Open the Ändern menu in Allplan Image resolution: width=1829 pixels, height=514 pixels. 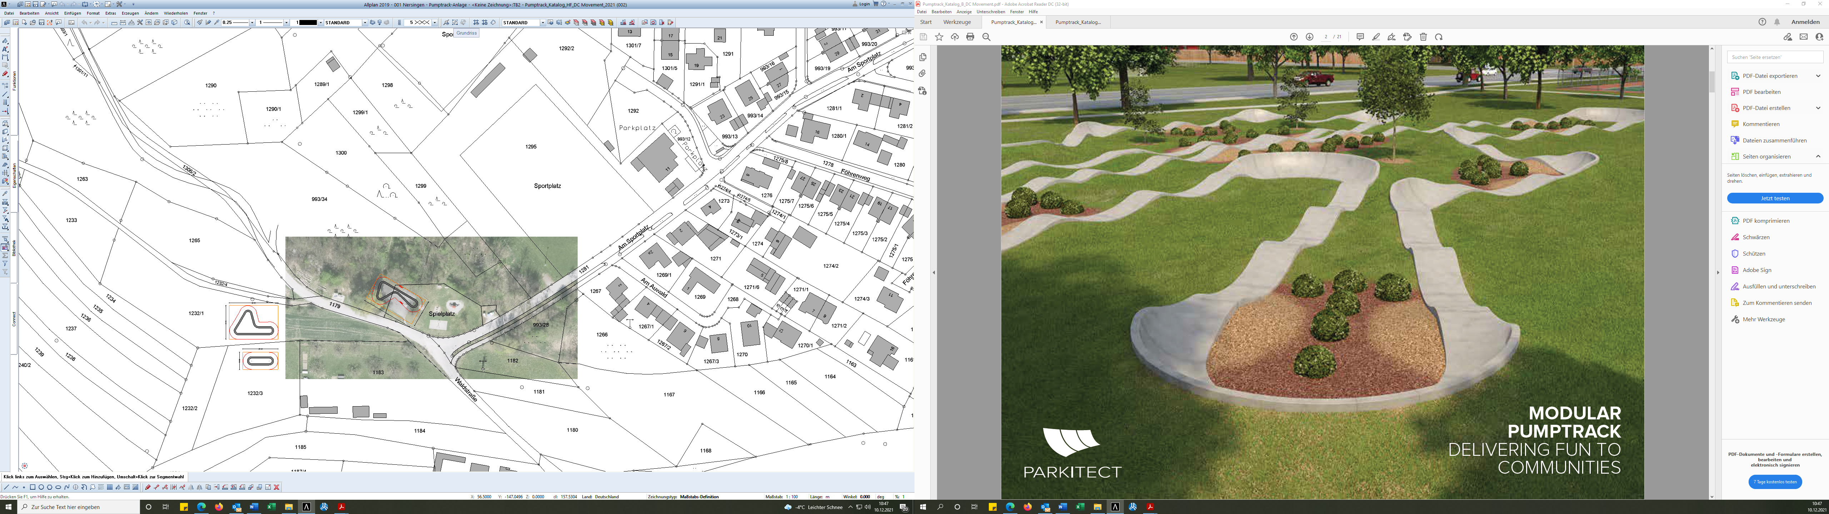[x=151, y=13]
